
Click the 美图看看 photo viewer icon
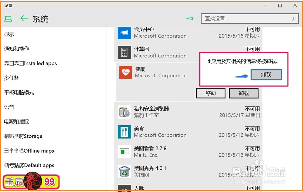(x=125, y=151)
